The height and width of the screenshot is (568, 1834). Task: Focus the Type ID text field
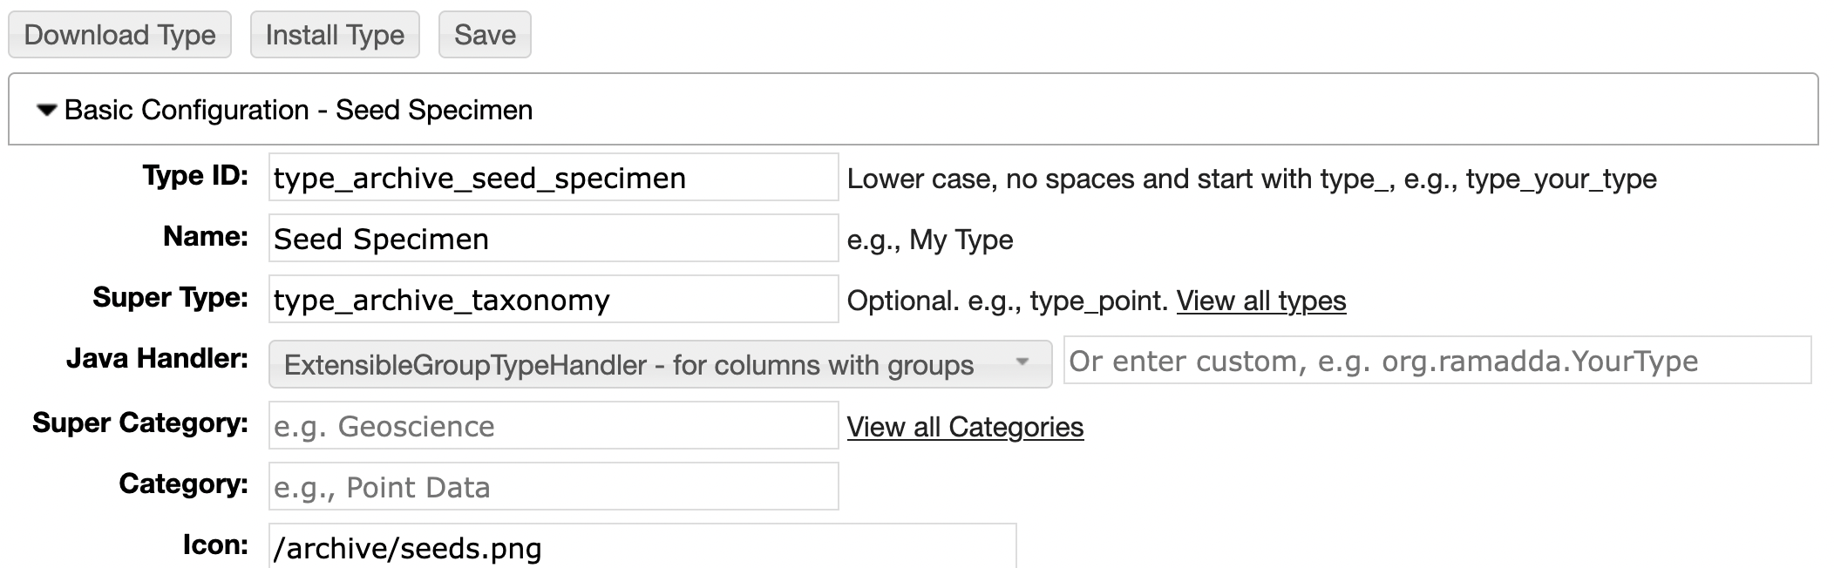(553, 178)
